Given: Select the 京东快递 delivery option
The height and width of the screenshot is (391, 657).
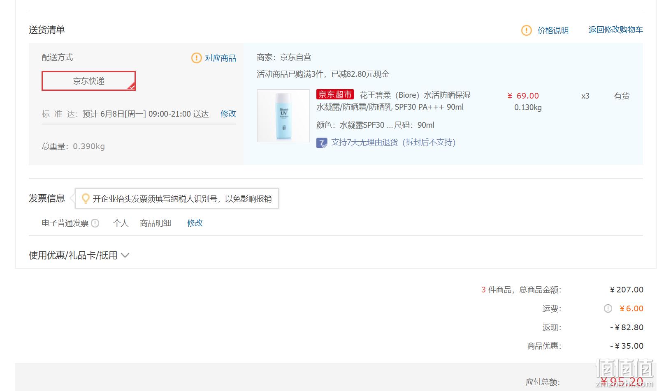Looking at the screenshot, I should 88,81.
